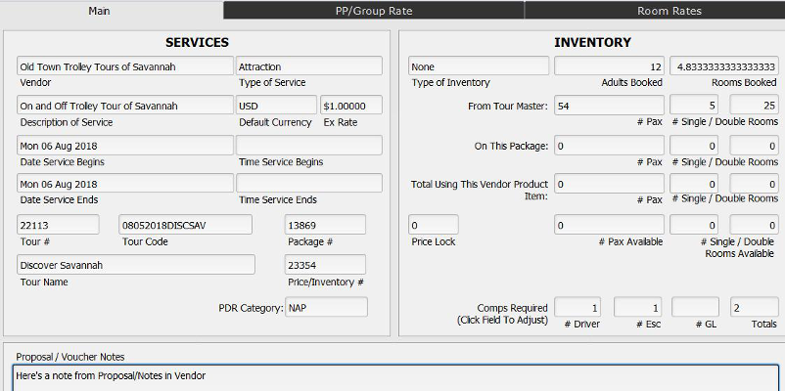
Task: Select the Main tab
Action: point(112,11)
